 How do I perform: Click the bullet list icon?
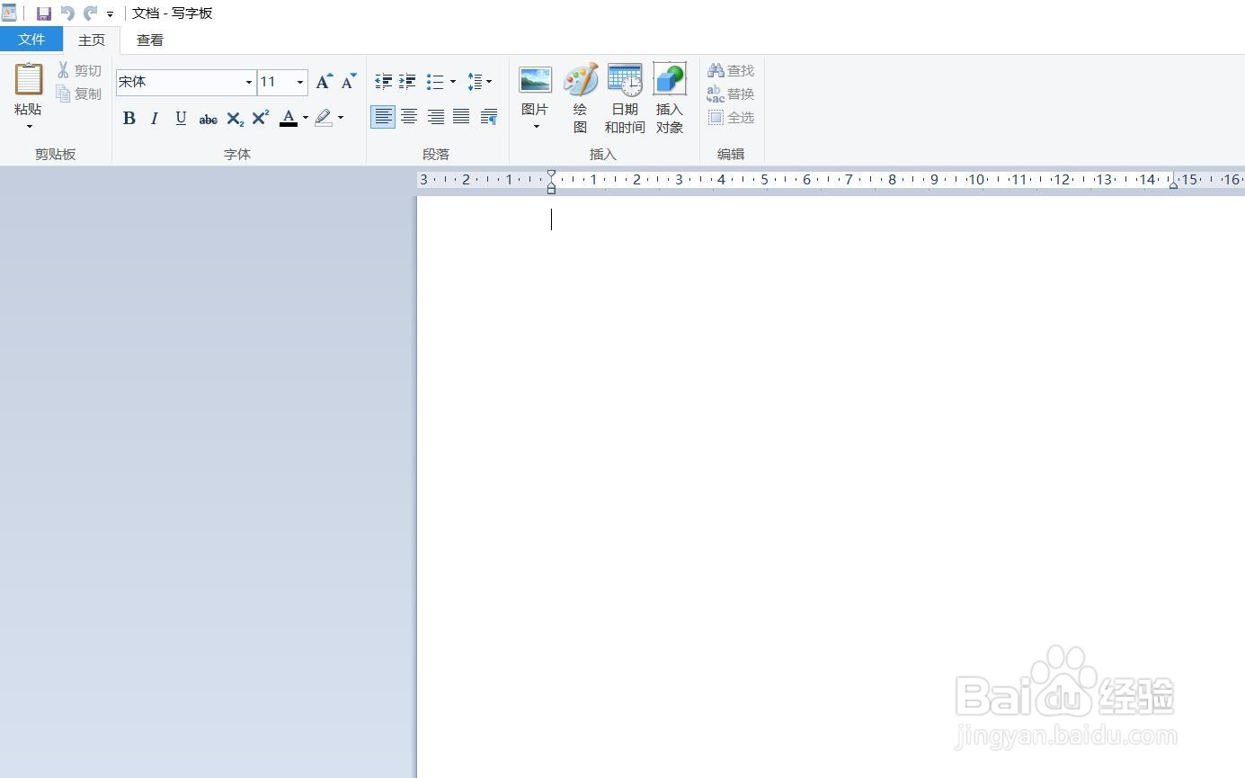click(435, 82)
